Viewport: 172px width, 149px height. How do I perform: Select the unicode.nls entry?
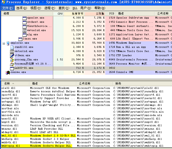10,115
